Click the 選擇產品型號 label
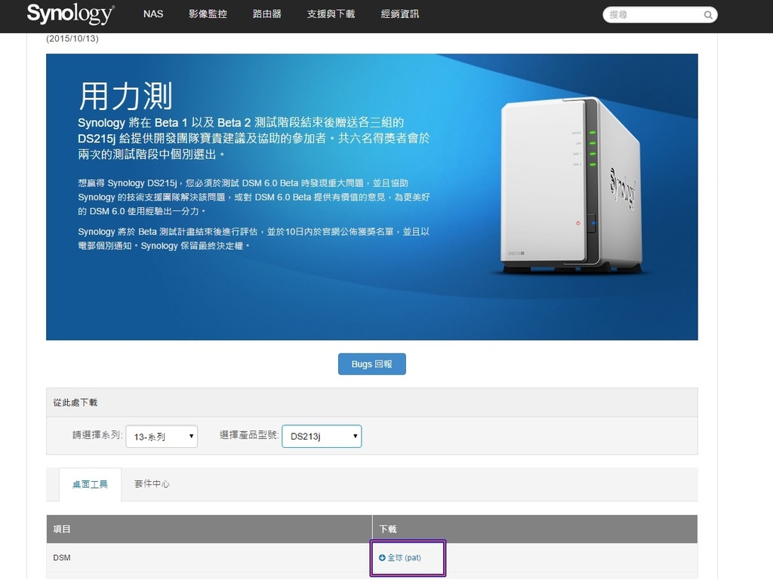This screenshot has width=773, height=579. [x=249, y=435]
